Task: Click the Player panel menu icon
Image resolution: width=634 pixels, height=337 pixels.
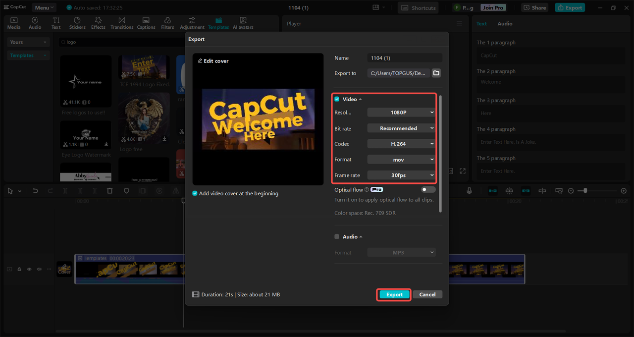Action: tap(459, 23)
